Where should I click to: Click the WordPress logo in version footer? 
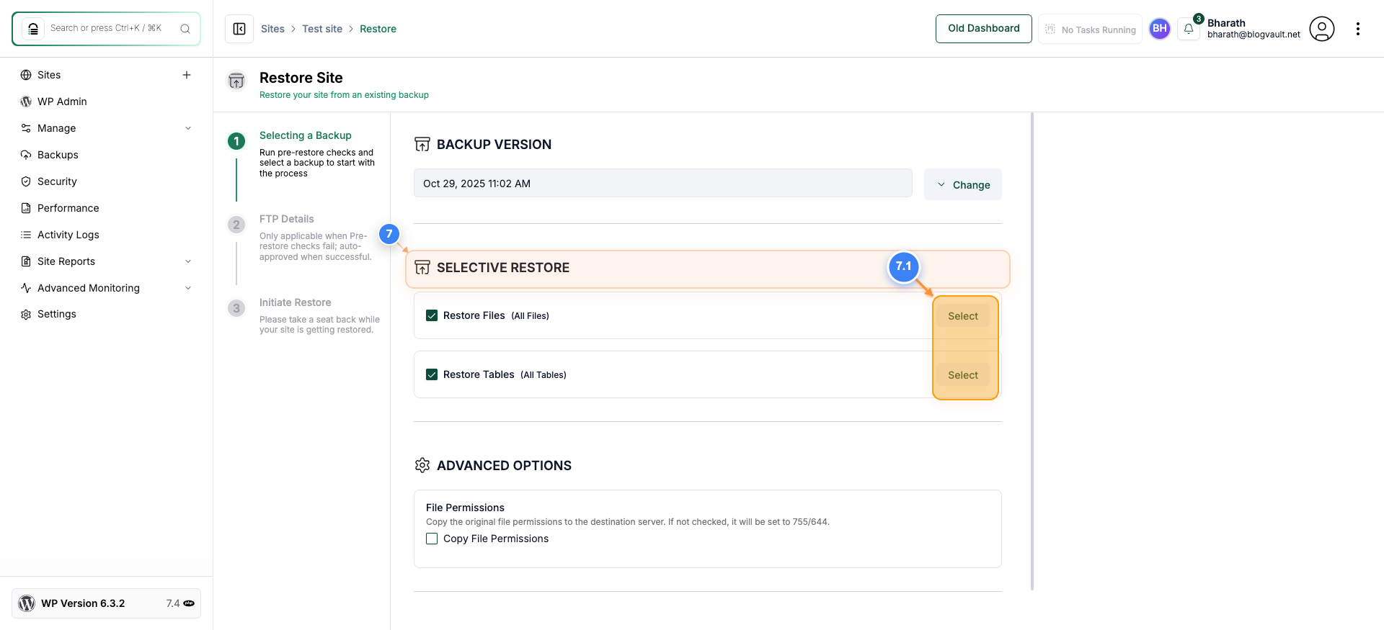[27, 603]
